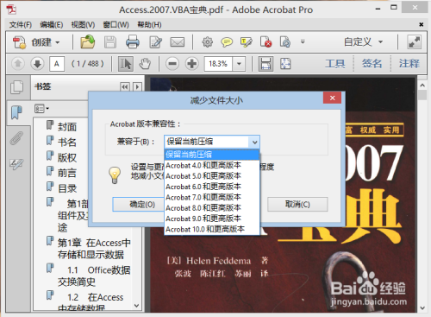Viewport: 431px width, 317px height.
Task: Click the 确定(O) OK button
Action: (139, 205)
